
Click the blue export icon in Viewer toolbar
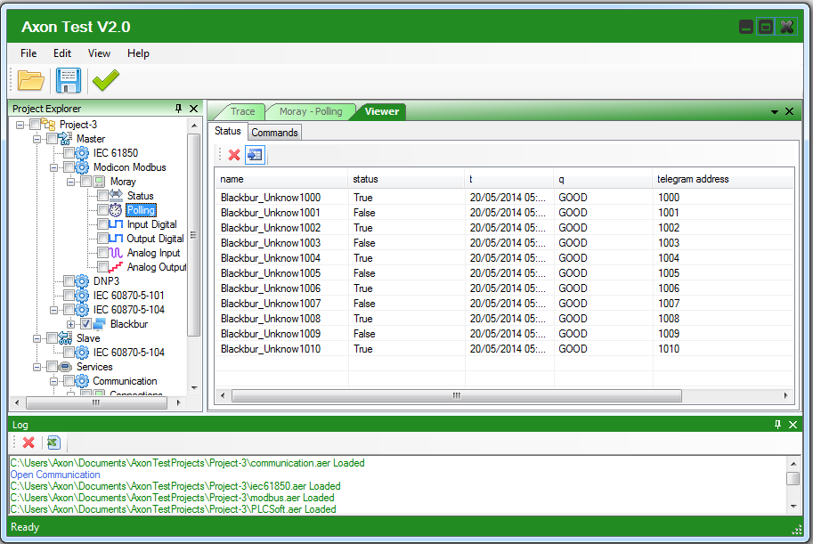tap(256, 155)
